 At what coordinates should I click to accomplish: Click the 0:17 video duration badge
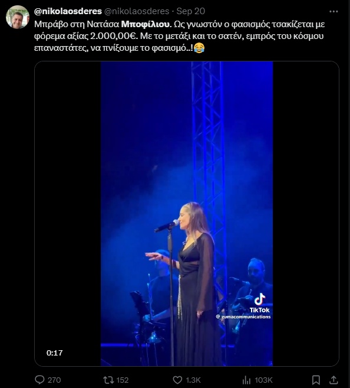click(x=55, y=353)
